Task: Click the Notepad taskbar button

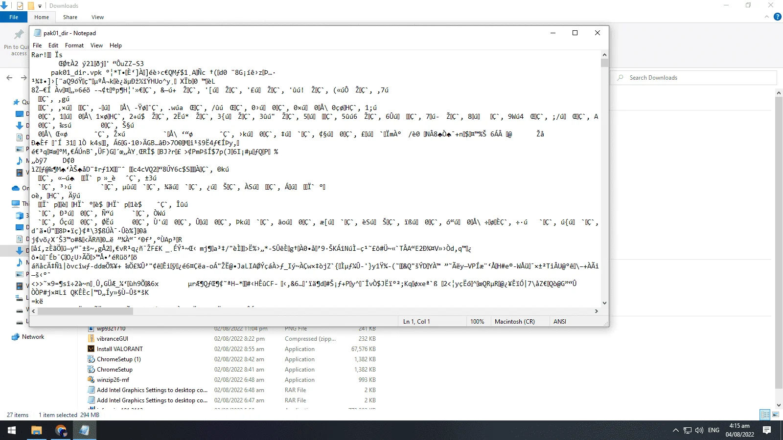Action: click(x=84, y=430)
